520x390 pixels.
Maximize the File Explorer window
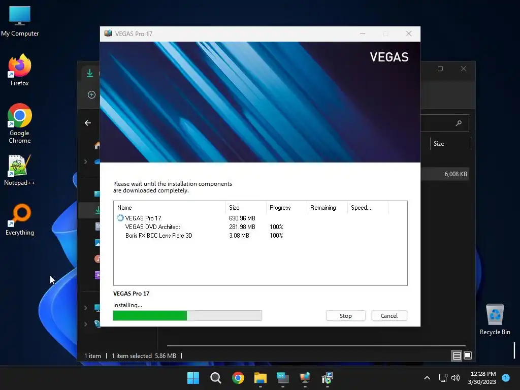coord(440,69)
